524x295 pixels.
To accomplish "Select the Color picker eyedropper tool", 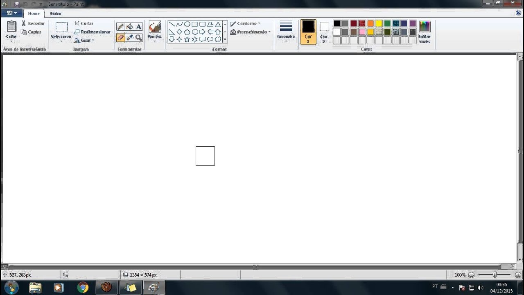I will click(129, 37).
